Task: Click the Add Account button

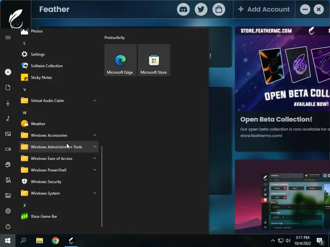Action: coord(264,9)
